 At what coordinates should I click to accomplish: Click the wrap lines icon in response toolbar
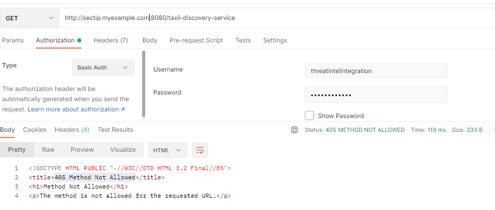pos(200,150)
